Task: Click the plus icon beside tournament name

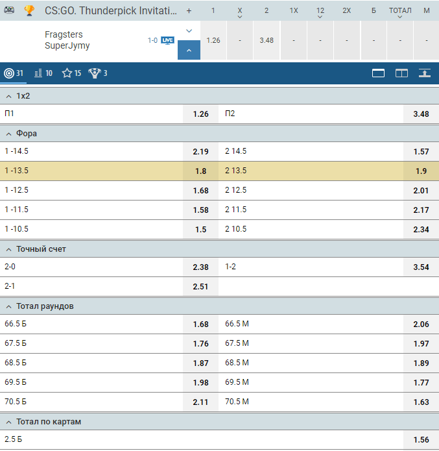Action: pyautogui.click(x=189, y=10)
